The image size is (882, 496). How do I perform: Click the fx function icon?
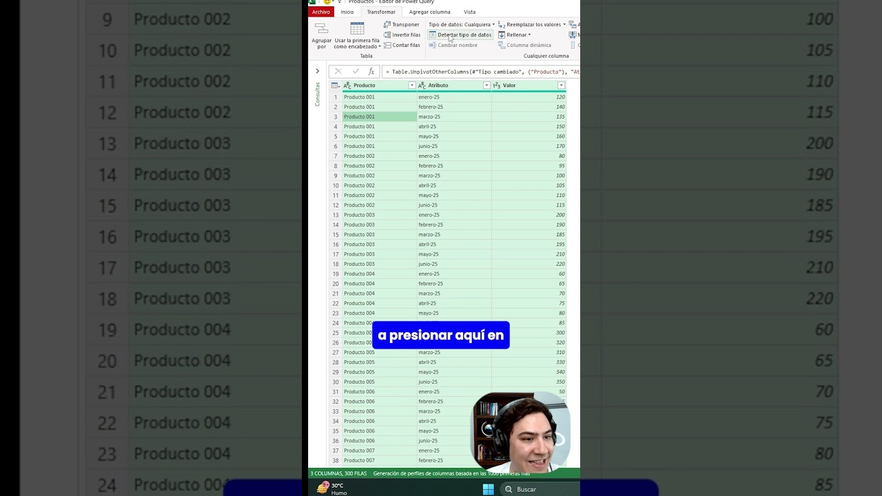point(371,71)
